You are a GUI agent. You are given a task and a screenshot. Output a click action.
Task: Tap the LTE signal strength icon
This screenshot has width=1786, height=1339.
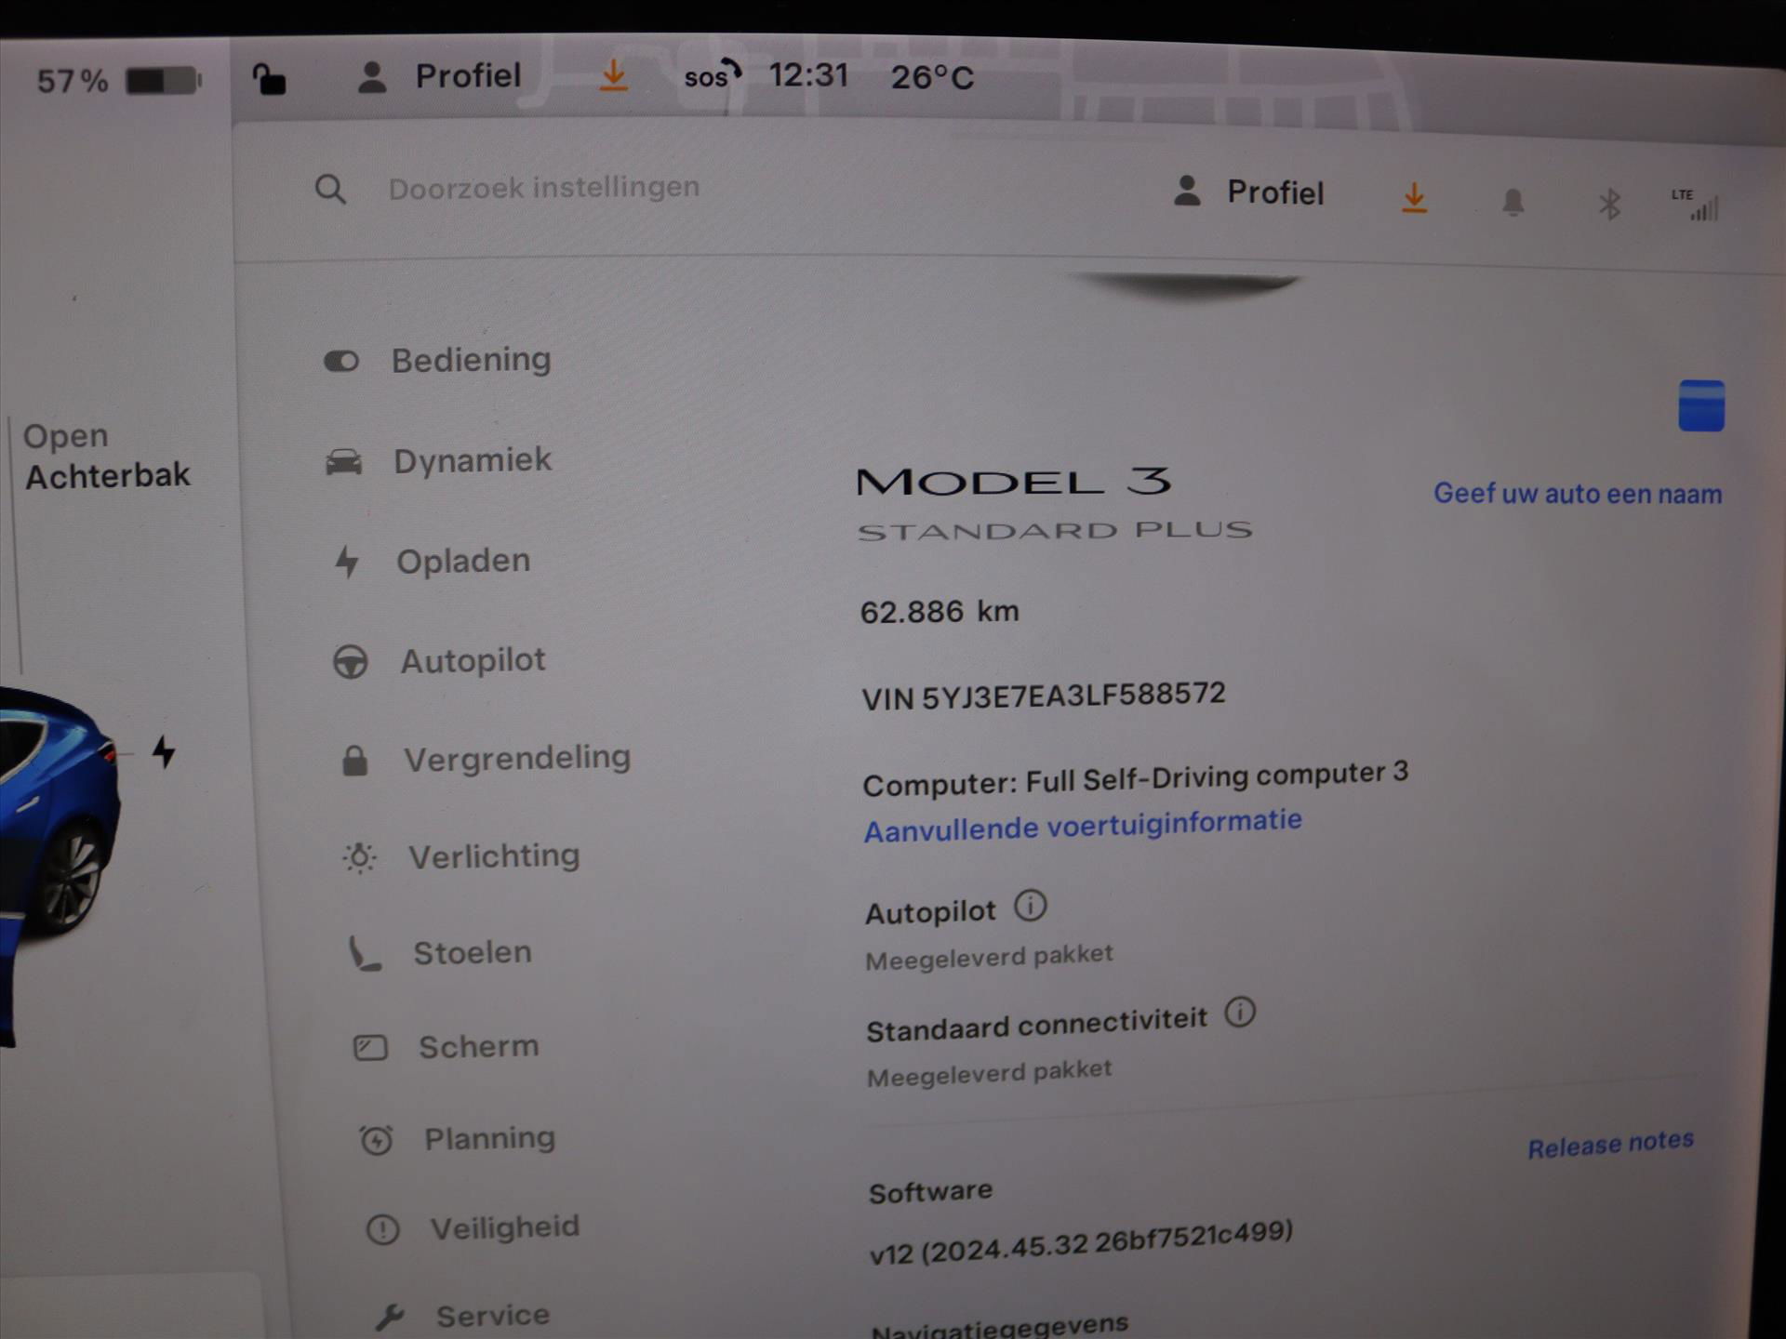(1695, 205)
